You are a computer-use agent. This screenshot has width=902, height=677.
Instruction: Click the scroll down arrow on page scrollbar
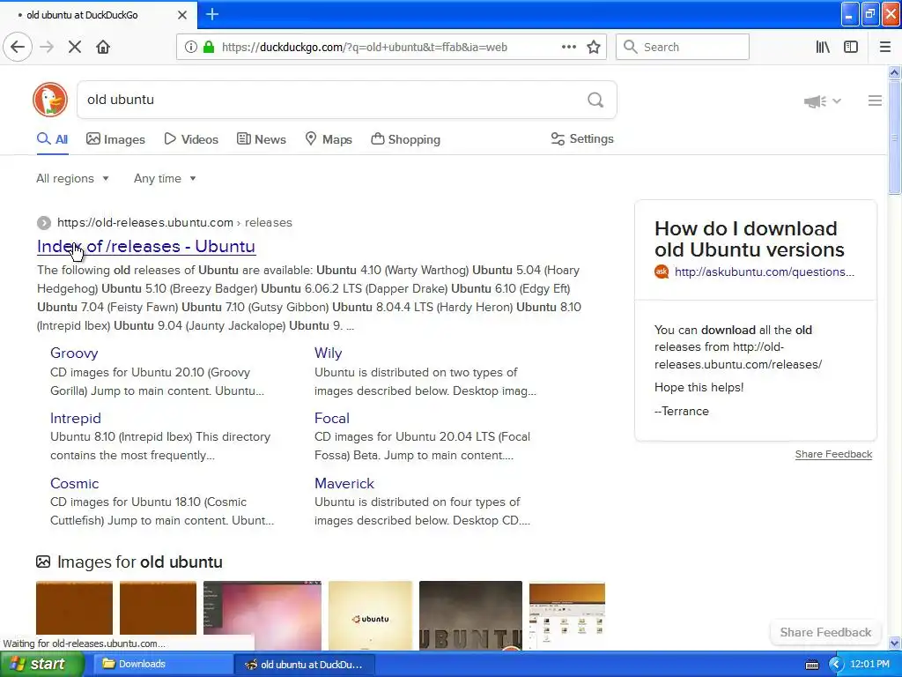click(894, 643)
